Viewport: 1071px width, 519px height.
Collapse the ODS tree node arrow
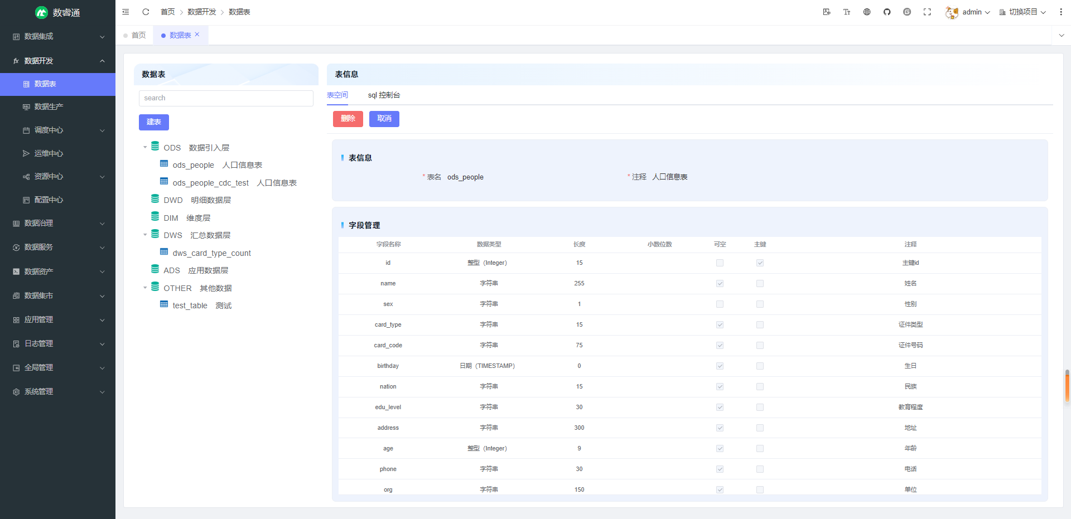click(x=145, y=147)
